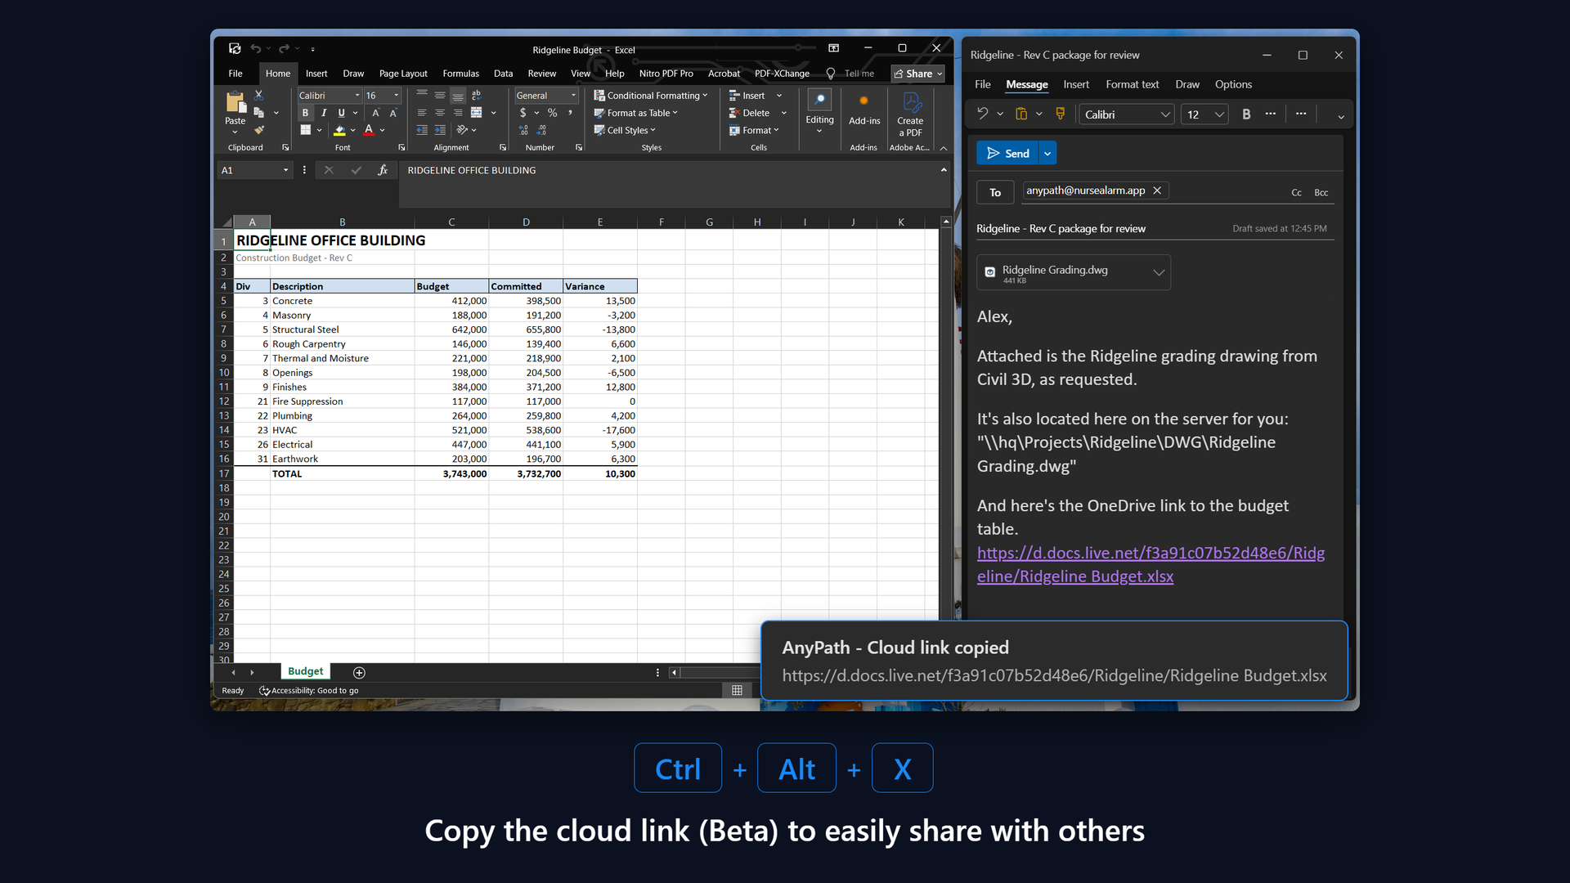Click the Percent Style icon
This screenshot has width=1570, height=883.
tap(553, 113)
